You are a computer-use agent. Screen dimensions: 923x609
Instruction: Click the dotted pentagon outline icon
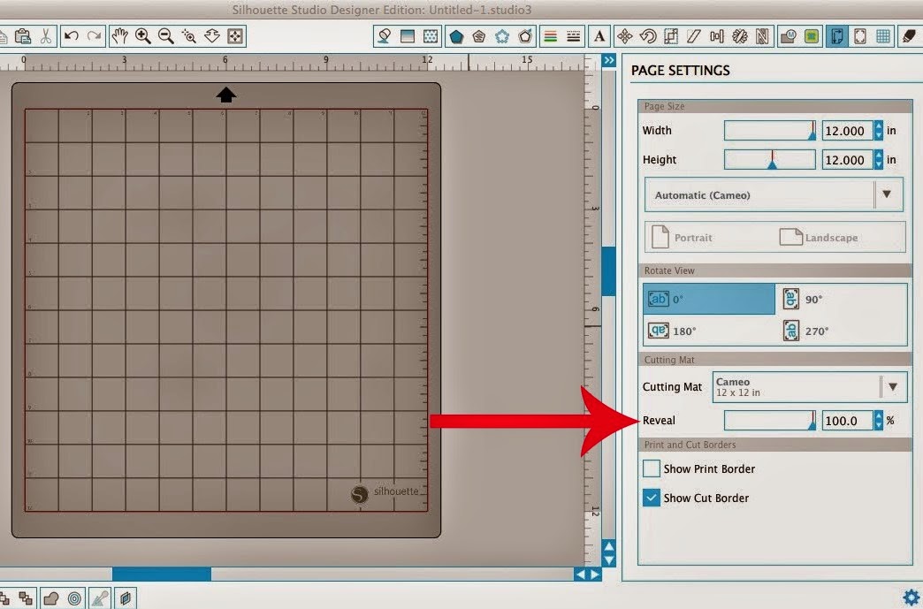pyautogui.click(x=502, y=36)
